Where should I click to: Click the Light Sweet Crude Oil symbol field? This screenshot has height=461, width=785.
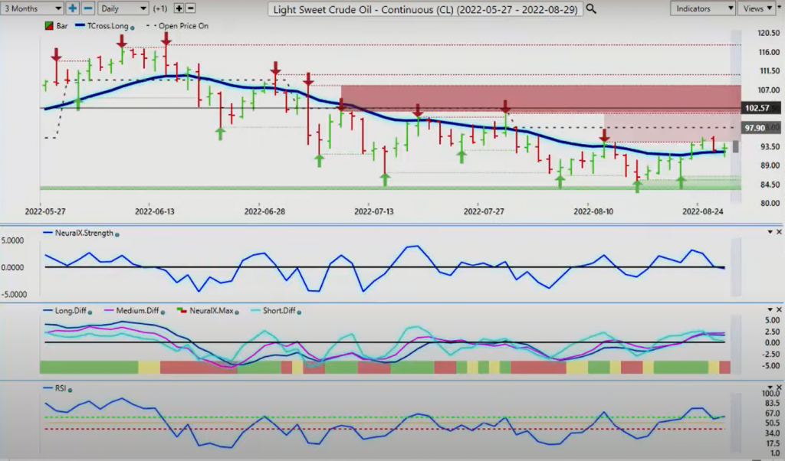tap(425, 9)
